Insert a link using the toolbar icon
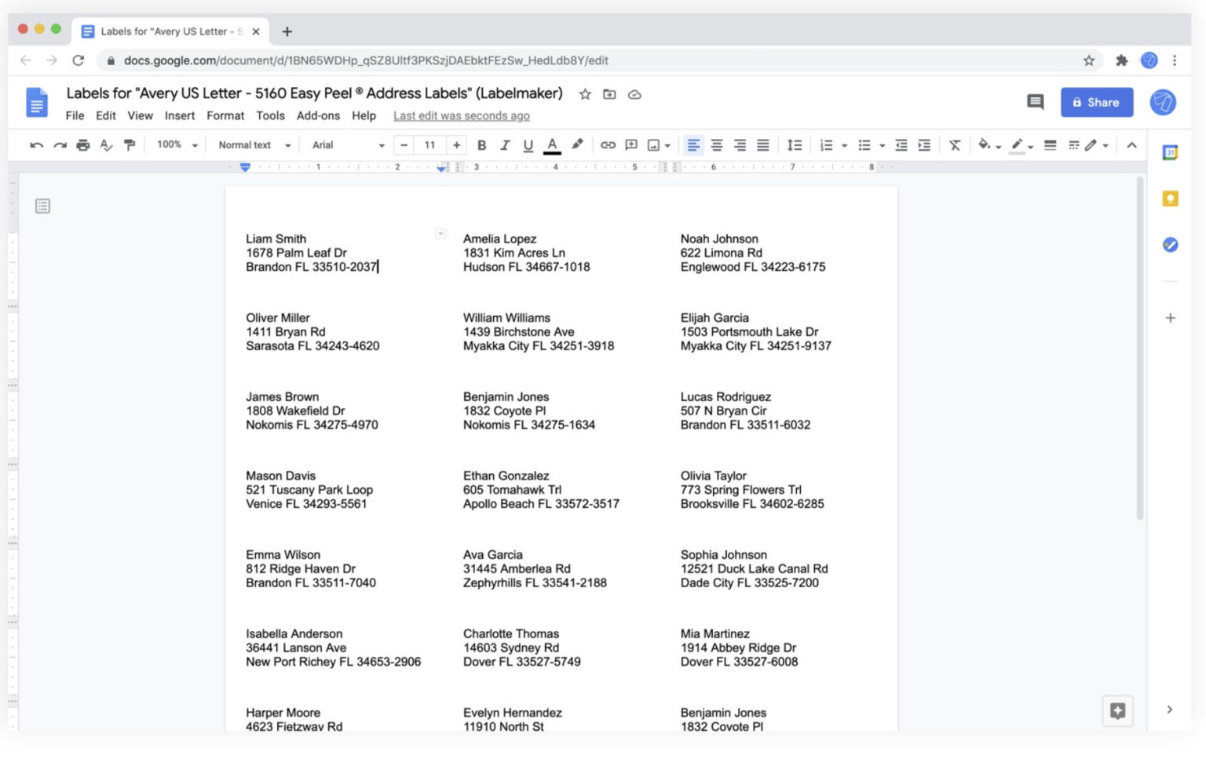The image size is (1206, 759). tap(608, 145)
